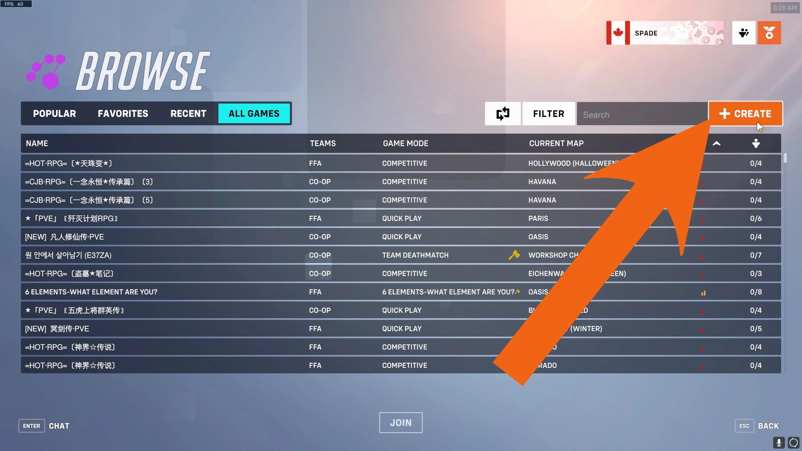
Task: Click the Canadian flag icon next to SPADE
Action: coord(618,33)
